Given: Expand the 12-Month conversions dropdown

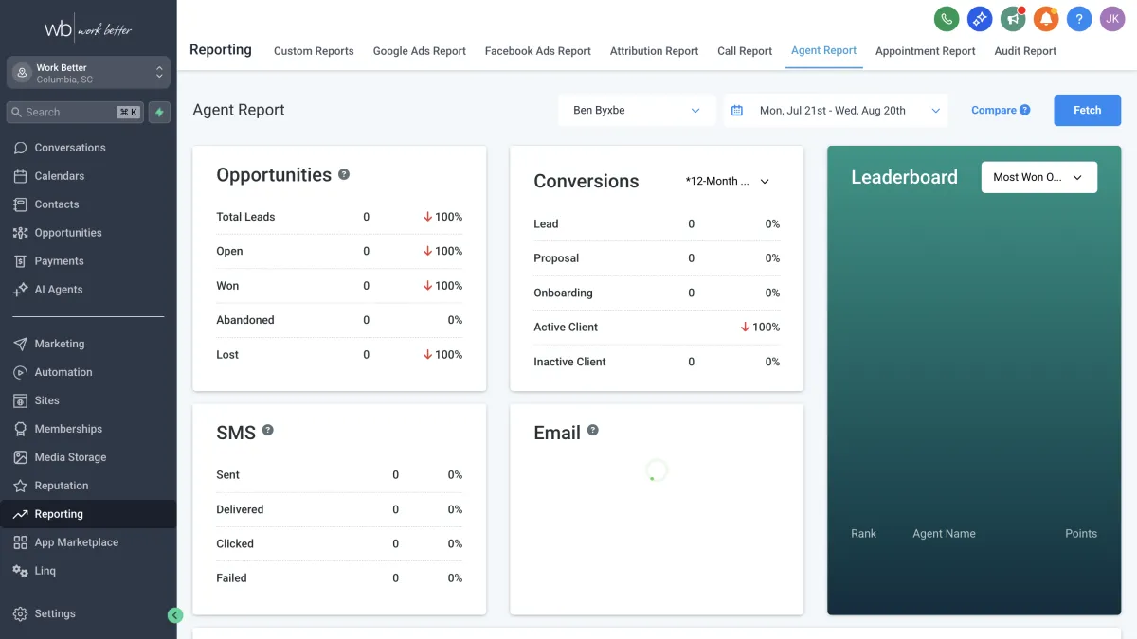Looking at the screenshot, I should (x=727, y=181).
